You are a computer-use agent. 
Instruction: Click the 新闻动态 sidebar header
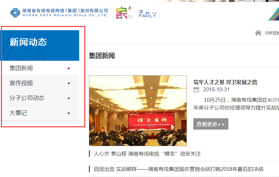coord(41,45)
